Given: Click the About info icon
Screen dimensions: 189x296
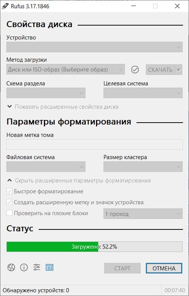Looking at the screenshot, I should (x=24, y=267).
